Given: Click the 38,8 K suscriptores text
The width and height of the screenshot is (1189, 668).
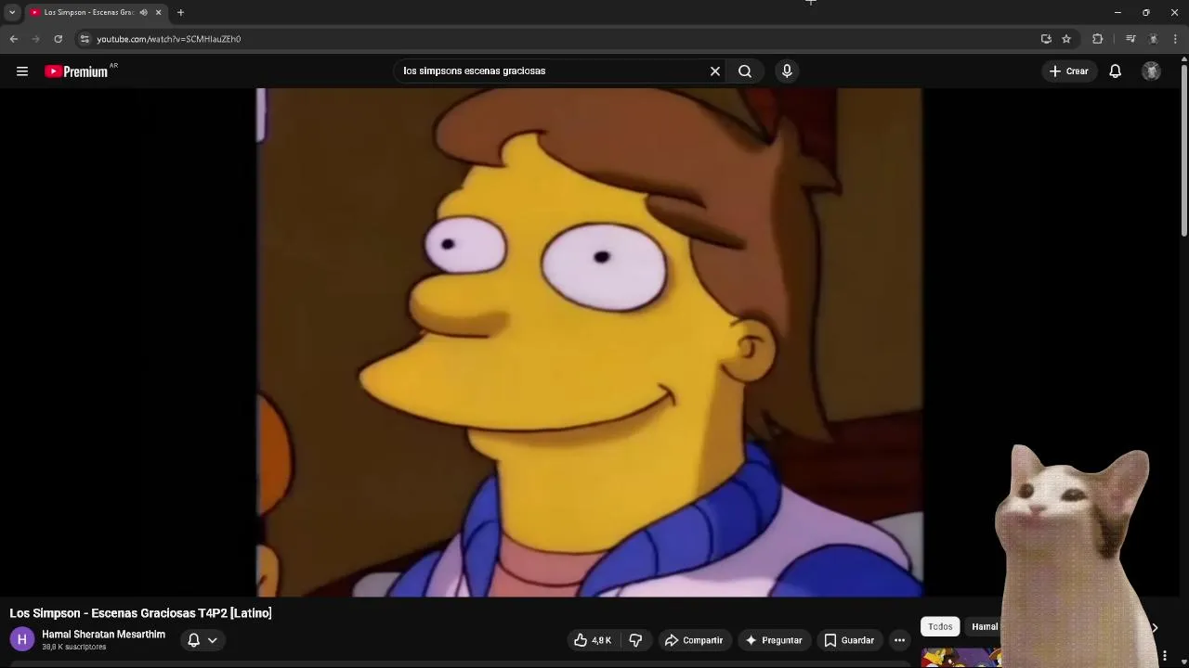Looking at the screenshot, I should [74, 647].
